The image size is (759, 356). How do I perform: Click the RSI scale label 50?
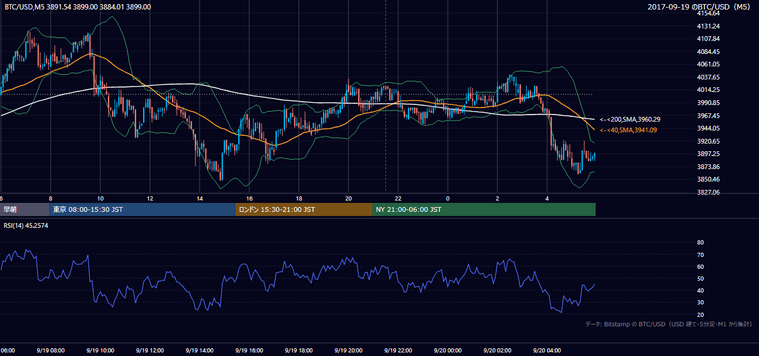pyautogui.click(x=701, y=278)
